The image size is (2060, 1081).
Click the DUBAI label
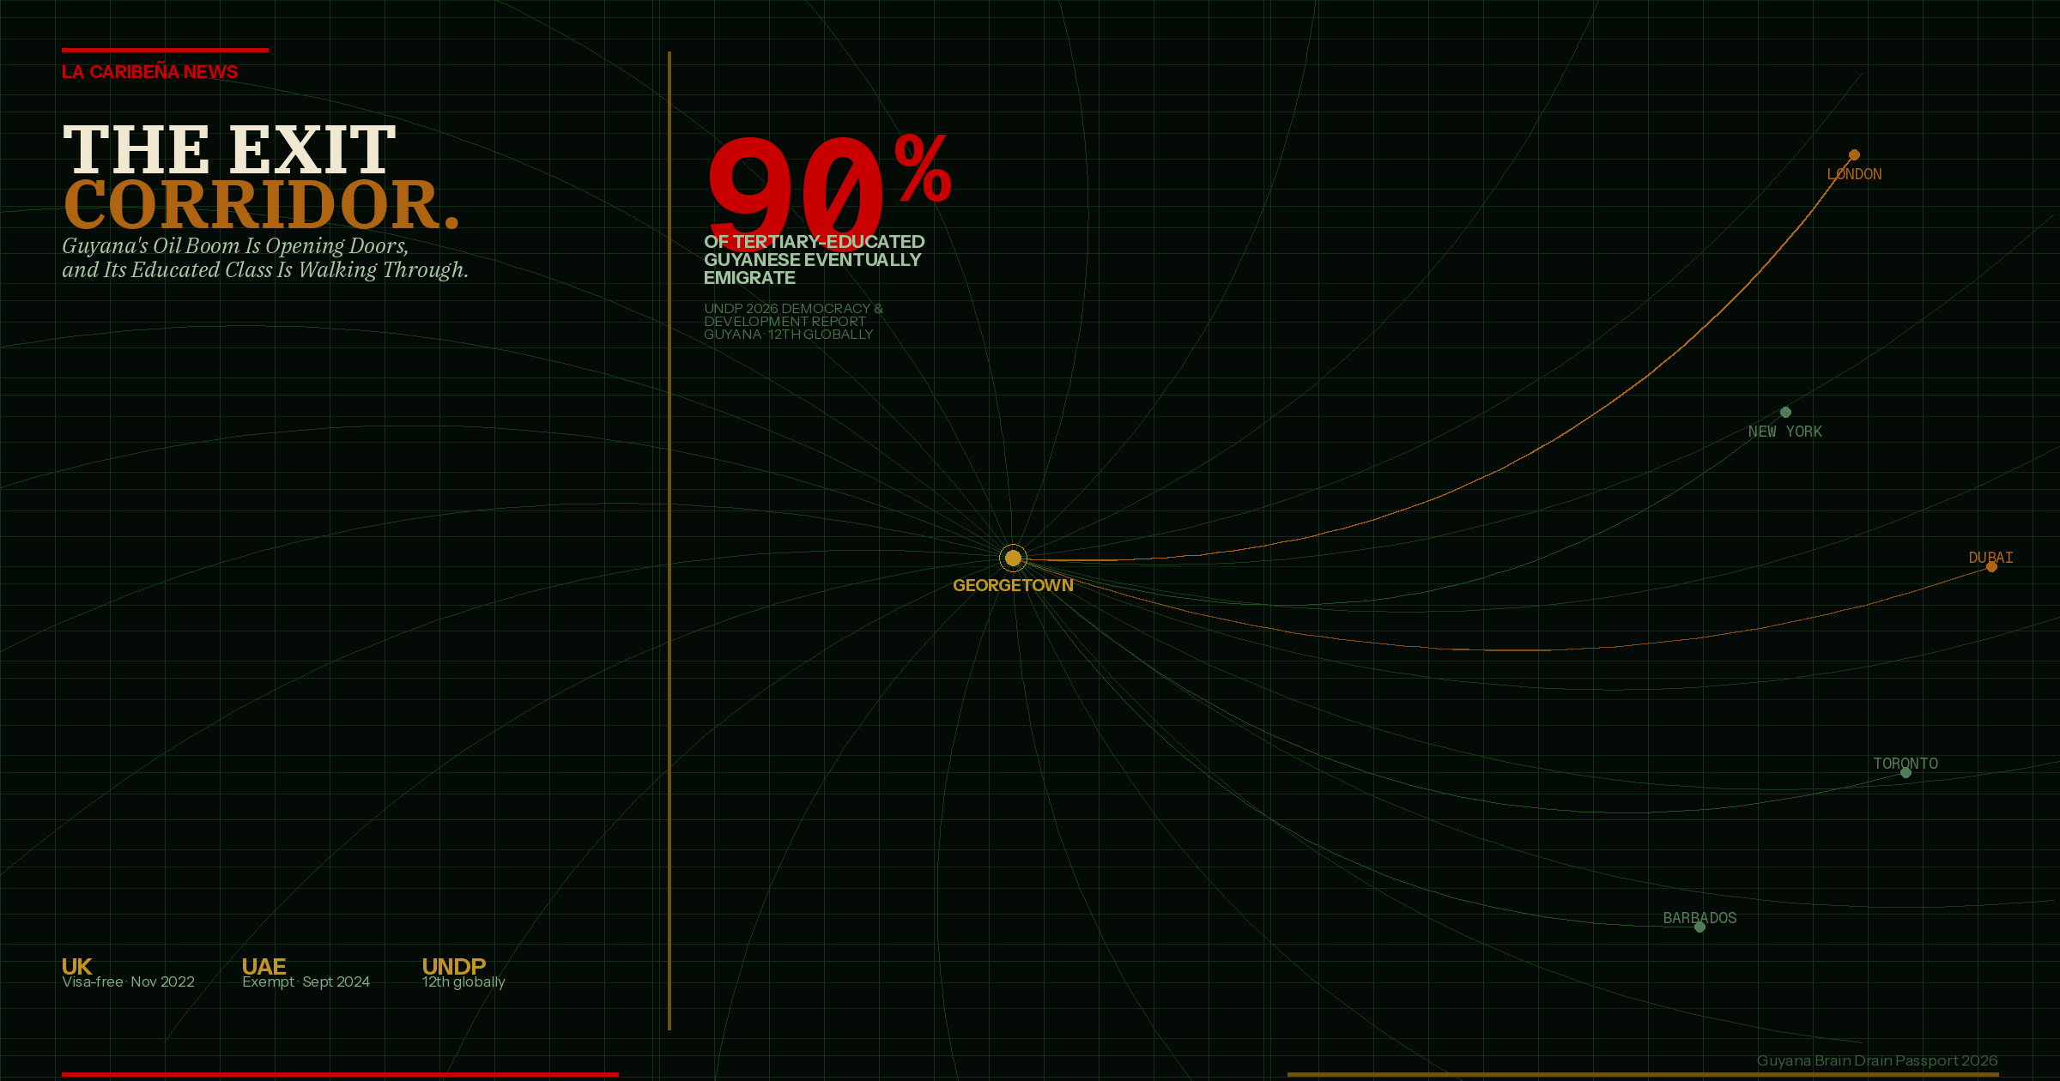click(x=1990, y=558)
